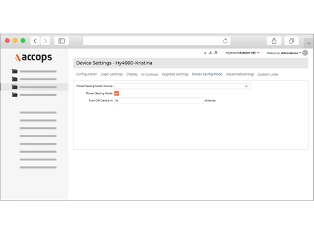
Task: Click the Turn Off Device in minutes field
Action: (x=159, y=100)
